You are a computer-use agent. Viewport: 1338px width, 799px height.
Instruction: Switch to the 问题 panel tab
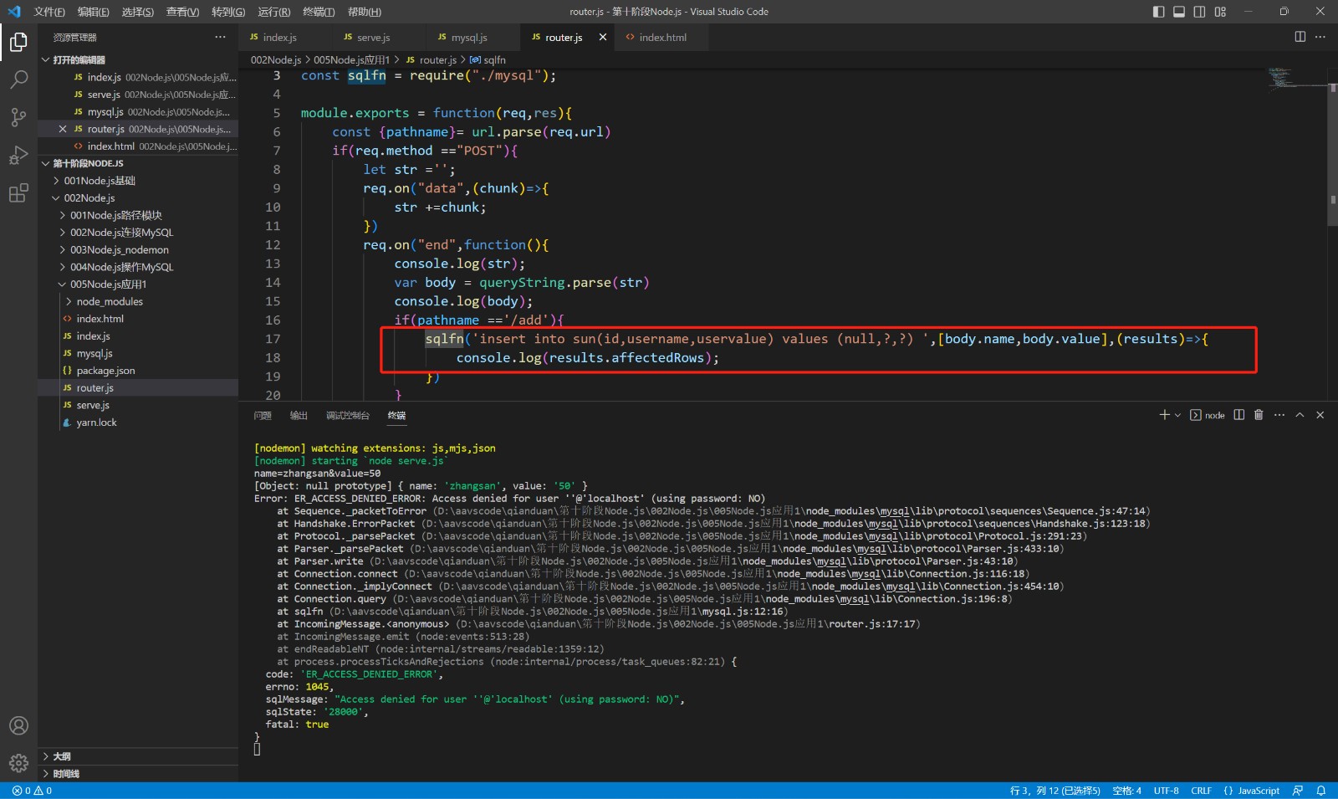[x=263, y=415]
